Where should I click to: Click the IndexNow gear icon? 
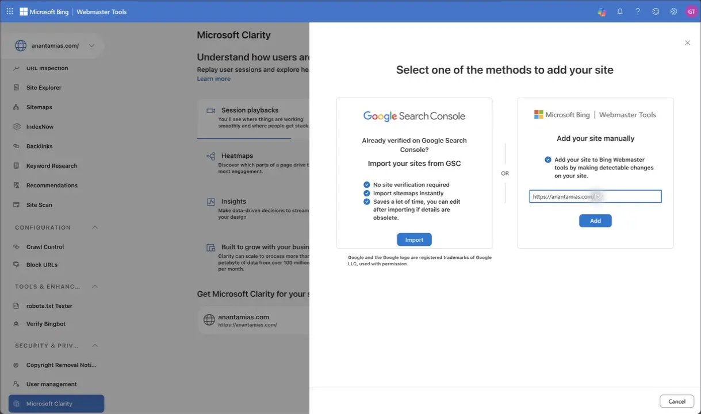16,126
